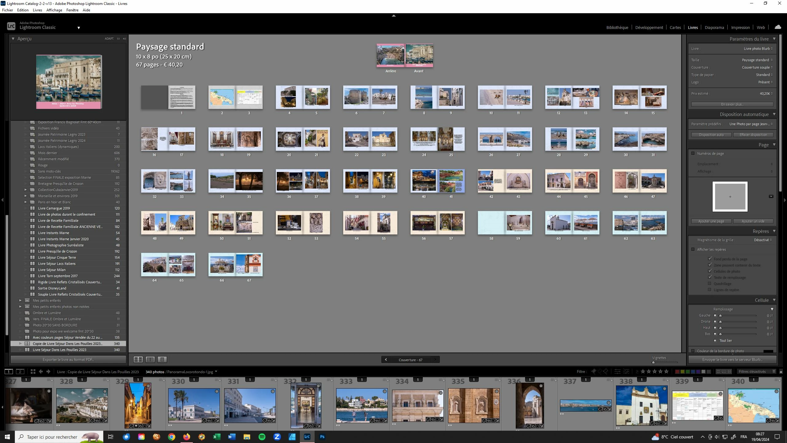Open Spotify from the taskbar
This screenshot has width=787, height=443.
click(x=262, y=437)
